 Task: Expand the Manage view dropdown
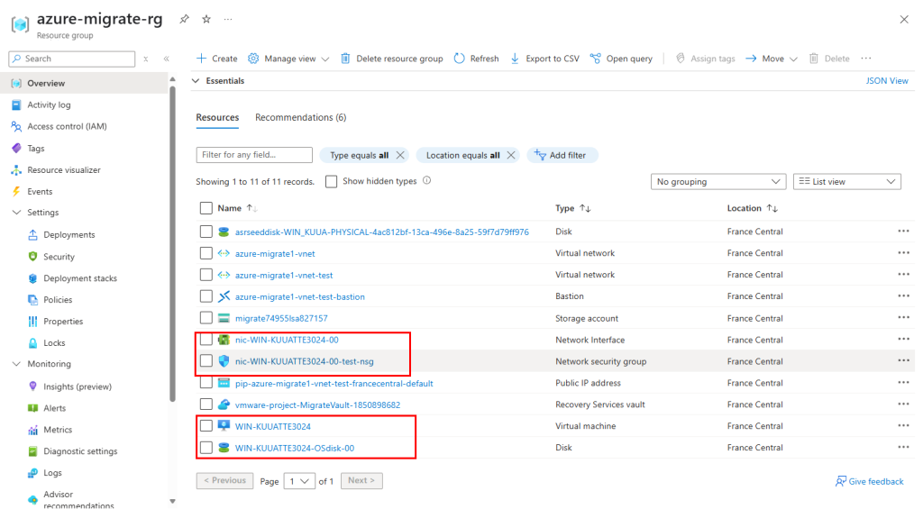[324, 59]
